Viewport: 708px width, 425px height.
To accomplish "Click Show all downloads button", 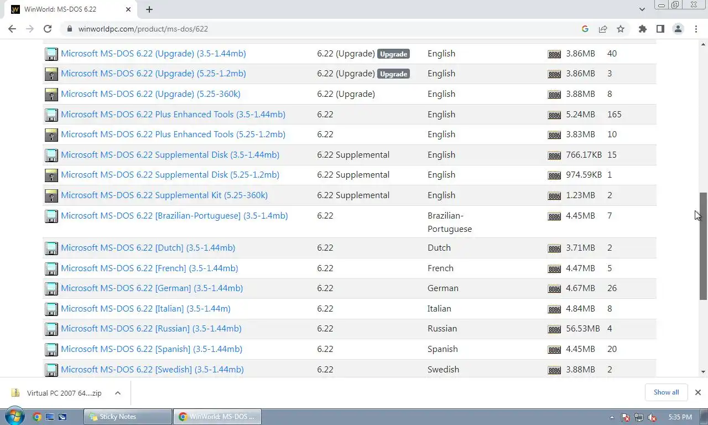I will point(666,392).
